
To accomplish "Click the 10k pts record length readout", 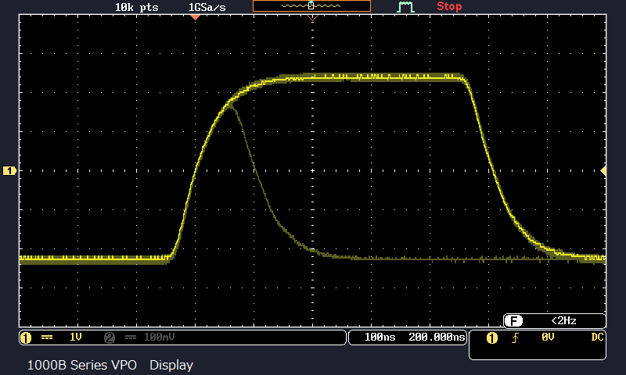I will (x=136, y=7).
